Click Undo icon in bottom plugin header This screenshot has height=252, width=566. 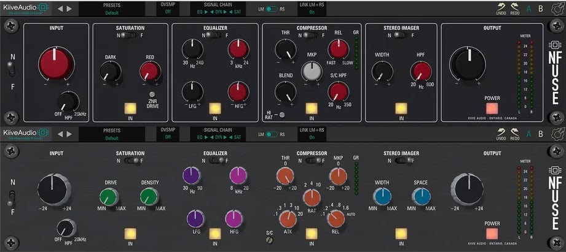[501, 134]
